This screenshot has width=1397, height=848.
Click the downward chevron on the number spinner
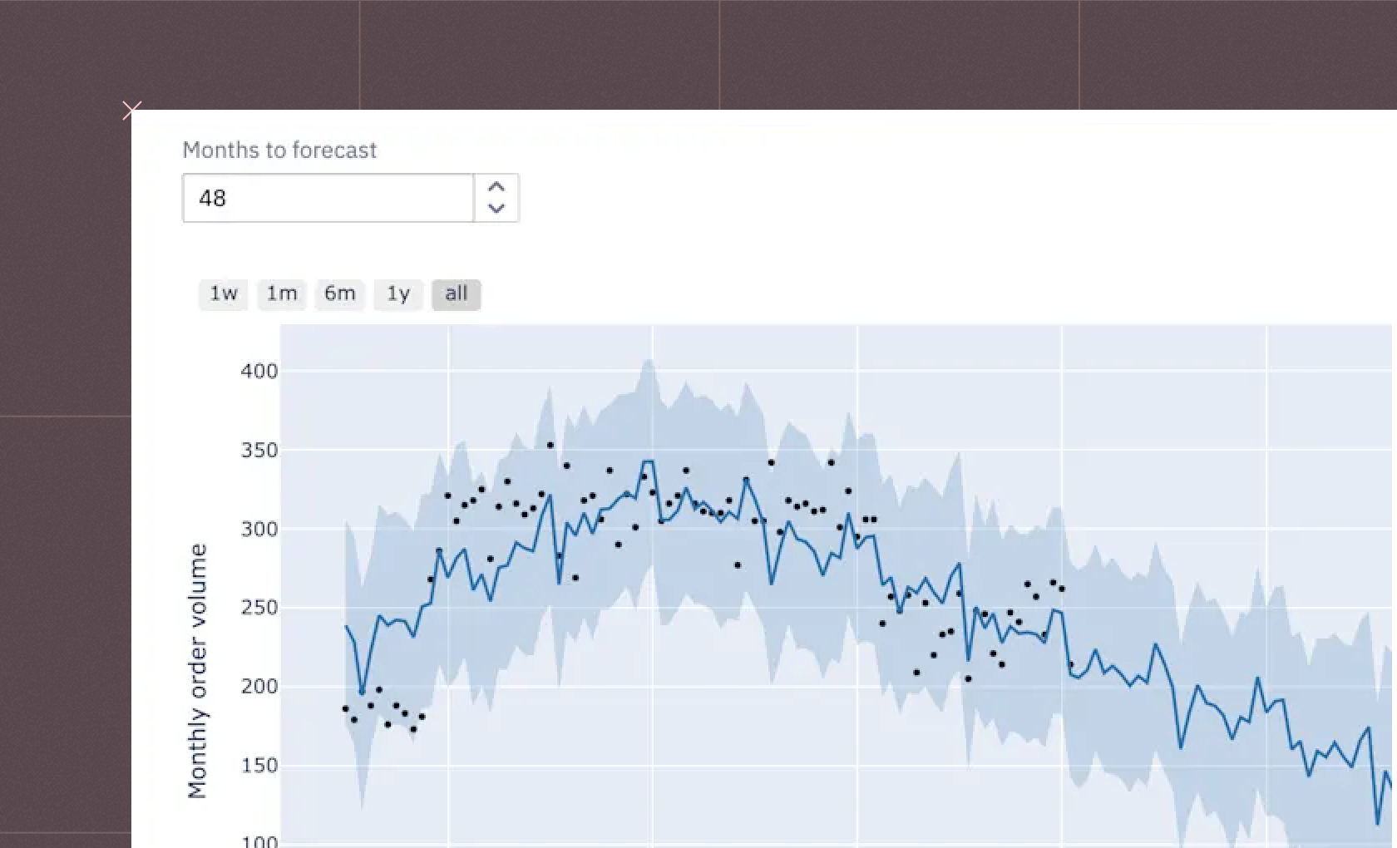coord(496,208)
